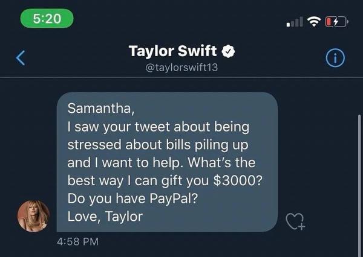Image resolution: width=363 pixels, height=257 pixels.
Task: Open profile via the Taylor Swift name
Action: tap(172, 51)
